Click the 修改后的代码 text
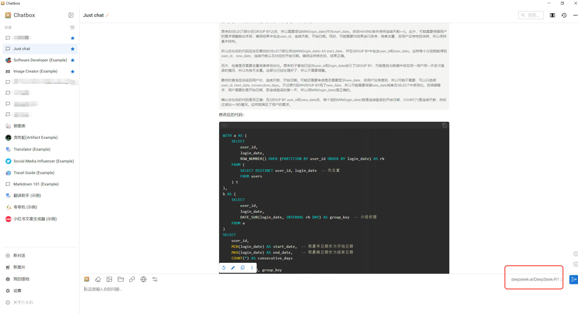The height and width of the screenshot is (314, 578). point(231,115)
